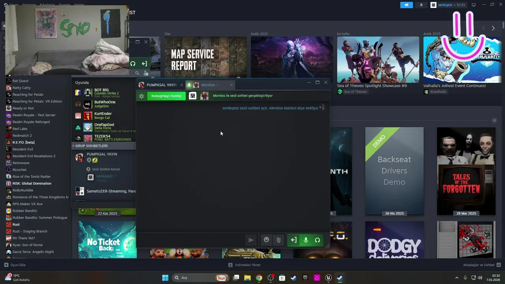Open the emoji picker
505x284 pixels.
[x=266, y=240]
